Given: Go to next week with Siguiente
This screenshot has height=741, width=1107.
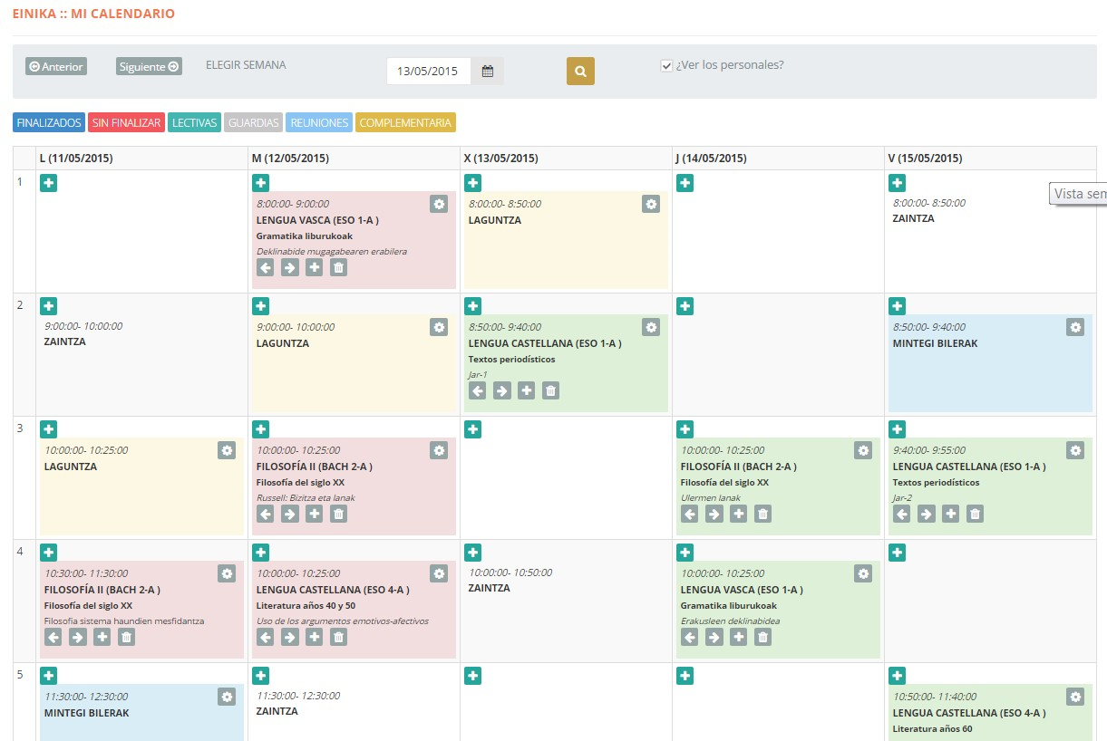Looking at the screenshot, I should (149, 66).
